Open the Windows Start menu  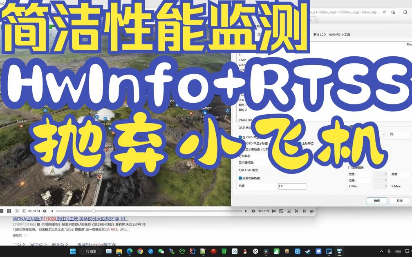(x=73, y=251)
